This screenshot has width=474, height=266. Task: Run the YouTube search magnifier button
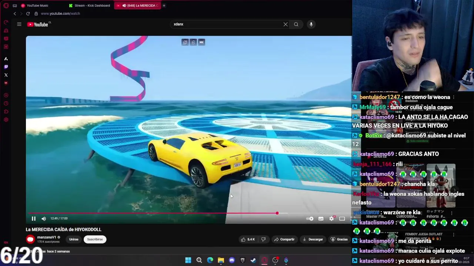click(296, 24)
